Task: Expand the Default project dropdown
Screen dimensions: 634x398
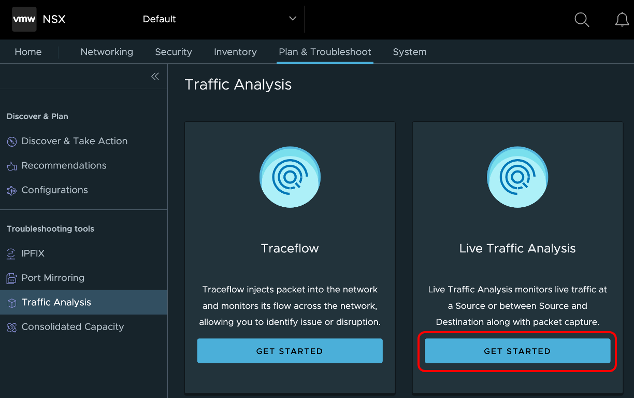Action: tap(293, 19)
